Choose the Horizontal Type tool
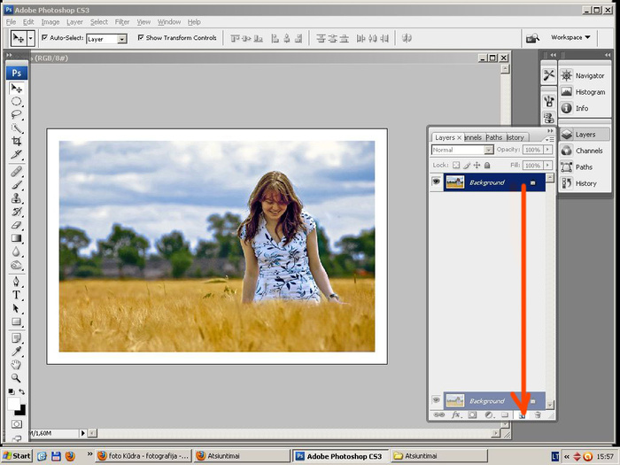The height and width of the screenshot is (465, 620). [x=17, y=294]
